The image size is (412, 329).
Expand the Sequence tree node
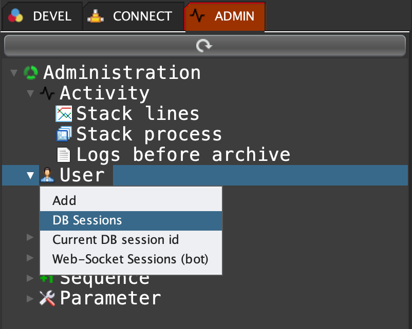pos(30,278)
